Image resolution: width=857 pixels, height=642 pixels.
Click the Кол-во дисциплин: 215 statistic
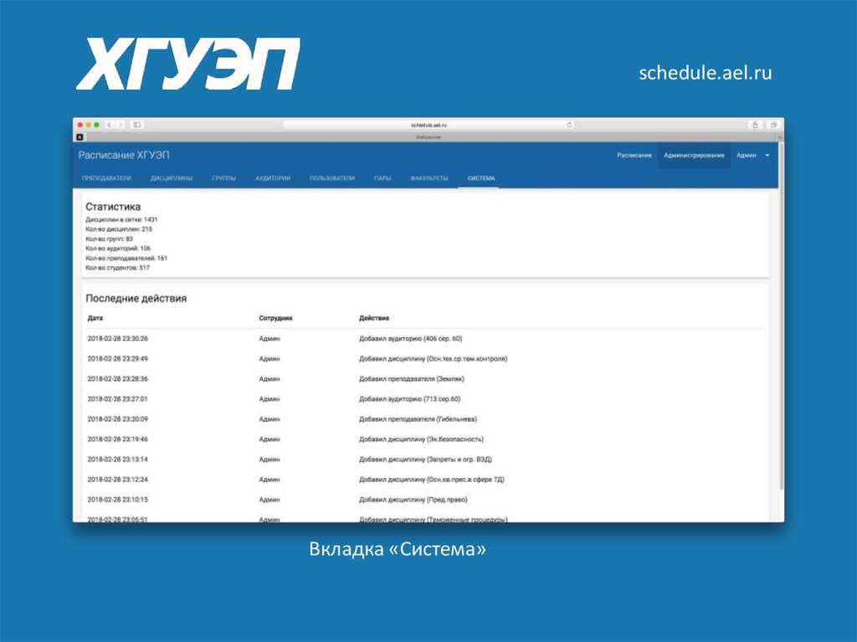(119, 229)
